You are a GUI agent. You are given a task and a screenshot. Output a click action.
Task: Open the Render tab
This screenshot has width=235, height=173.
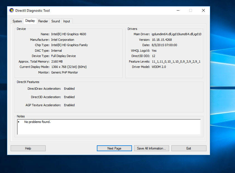(x=43, y=21)
